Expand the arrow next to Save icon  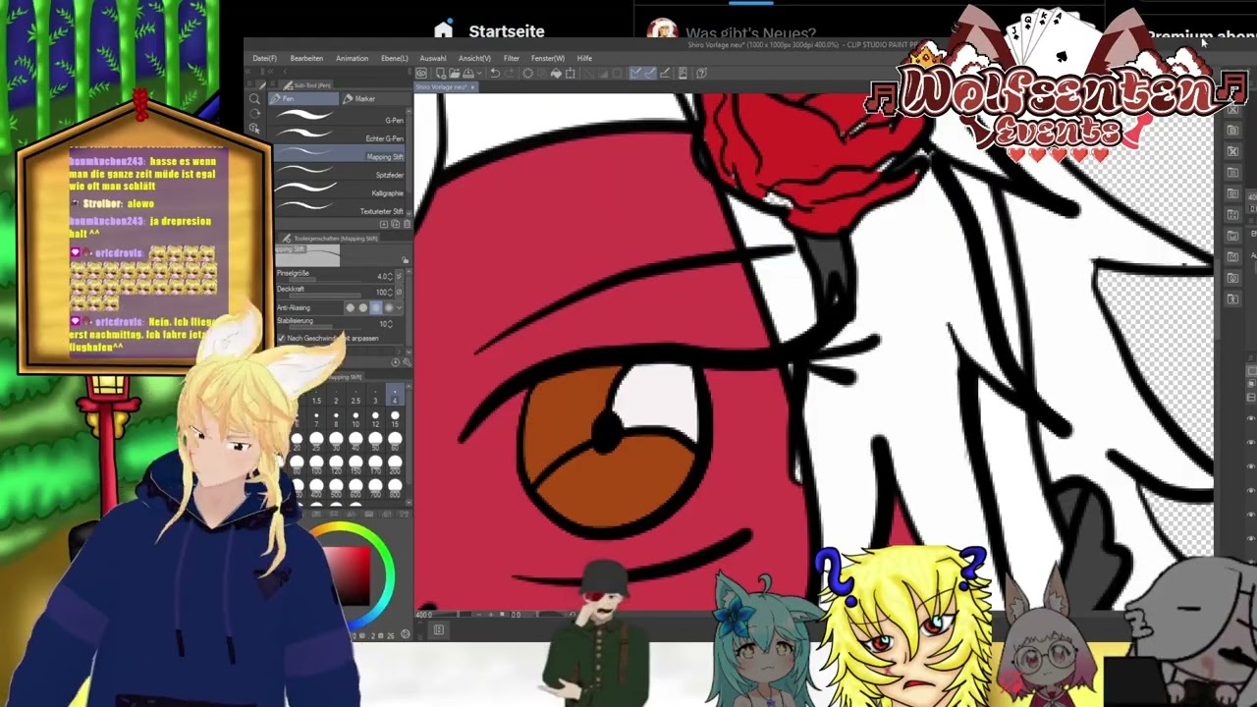click(x=479, y=73)
